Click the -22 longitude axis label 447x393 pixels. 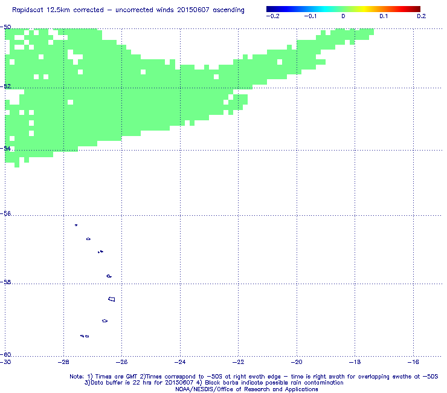tap(239, 362)
